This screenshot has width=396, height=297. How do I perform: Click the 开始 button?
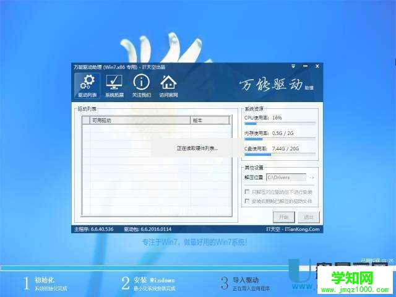coord(284,217)
